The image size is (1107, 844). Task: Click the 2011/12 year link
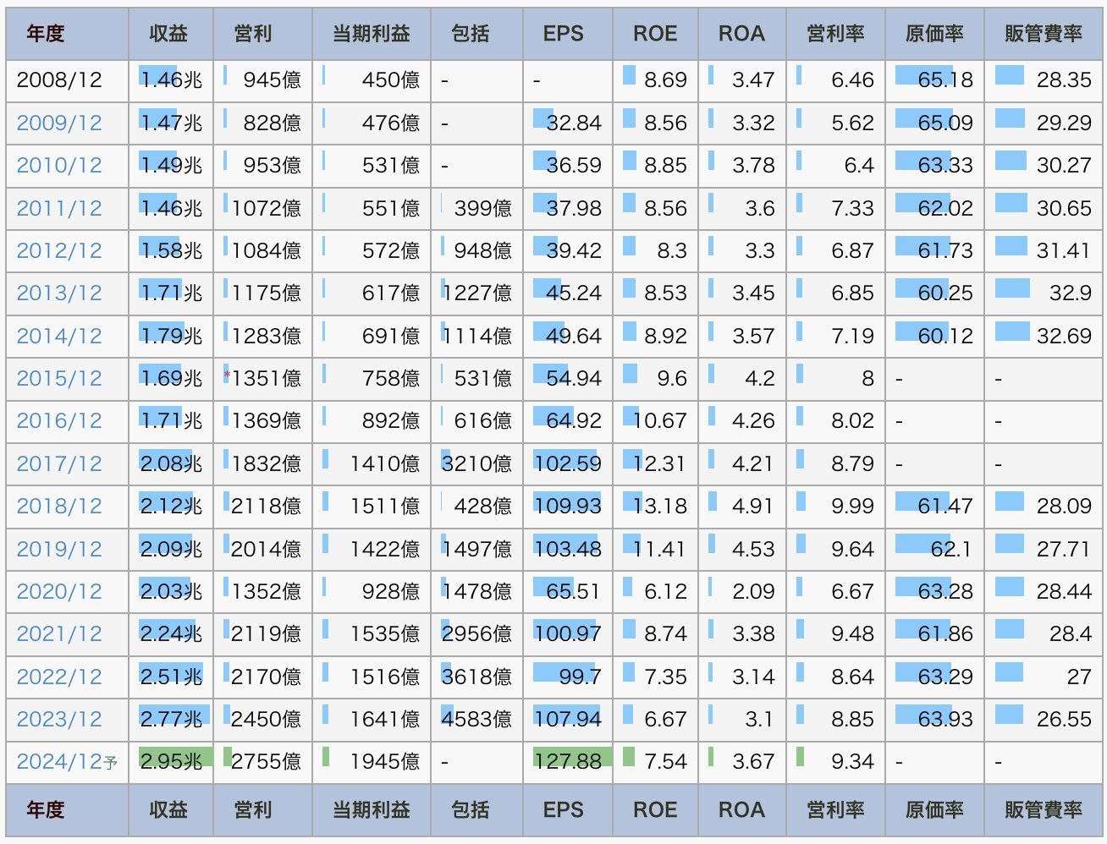point(59,209)
